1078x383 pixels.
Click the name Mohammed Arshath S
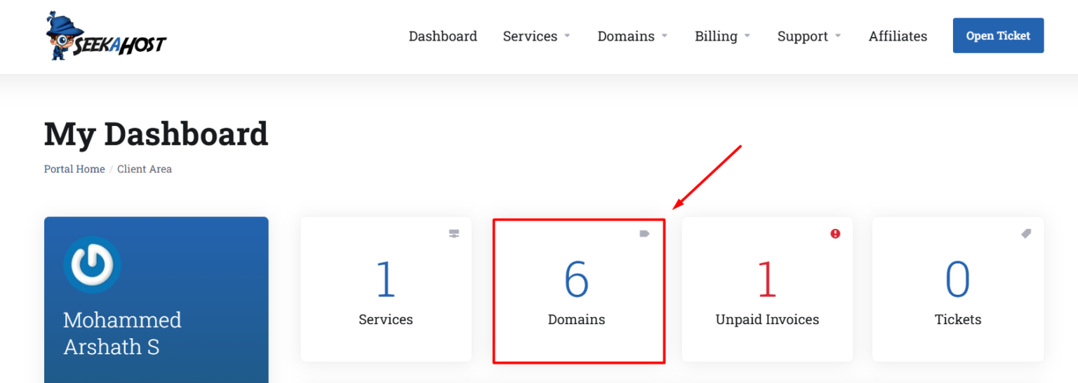pyautogui.click(x=122, y=333)
